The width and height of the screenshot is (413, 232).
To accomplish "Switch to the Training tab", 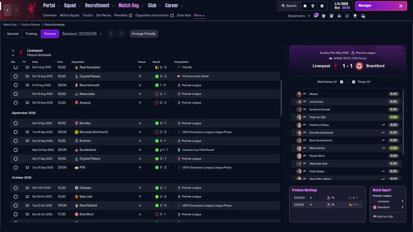I will pos(31,34).
